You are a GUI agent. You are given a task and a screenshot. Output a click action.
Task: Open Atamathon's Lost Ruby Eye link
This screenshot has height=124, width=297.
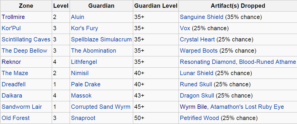click(247, 107)
